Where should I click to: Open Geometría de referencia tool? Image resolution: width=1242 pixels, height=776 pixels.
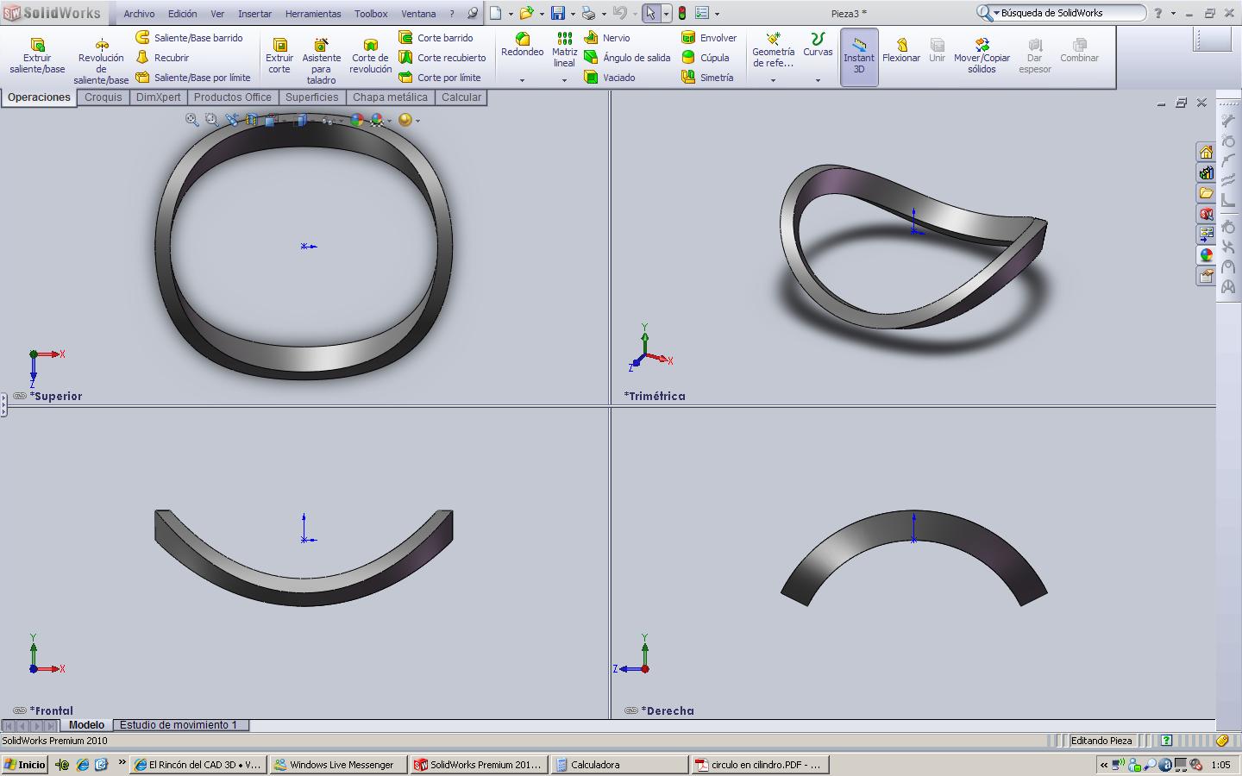tap(773, 50)
